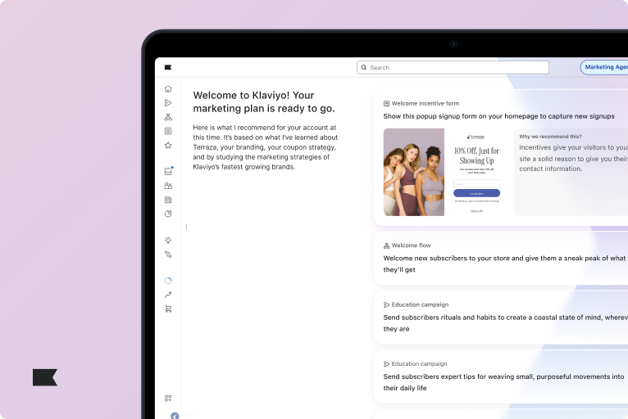Click magnifier icon in search bar

[364, 68]
